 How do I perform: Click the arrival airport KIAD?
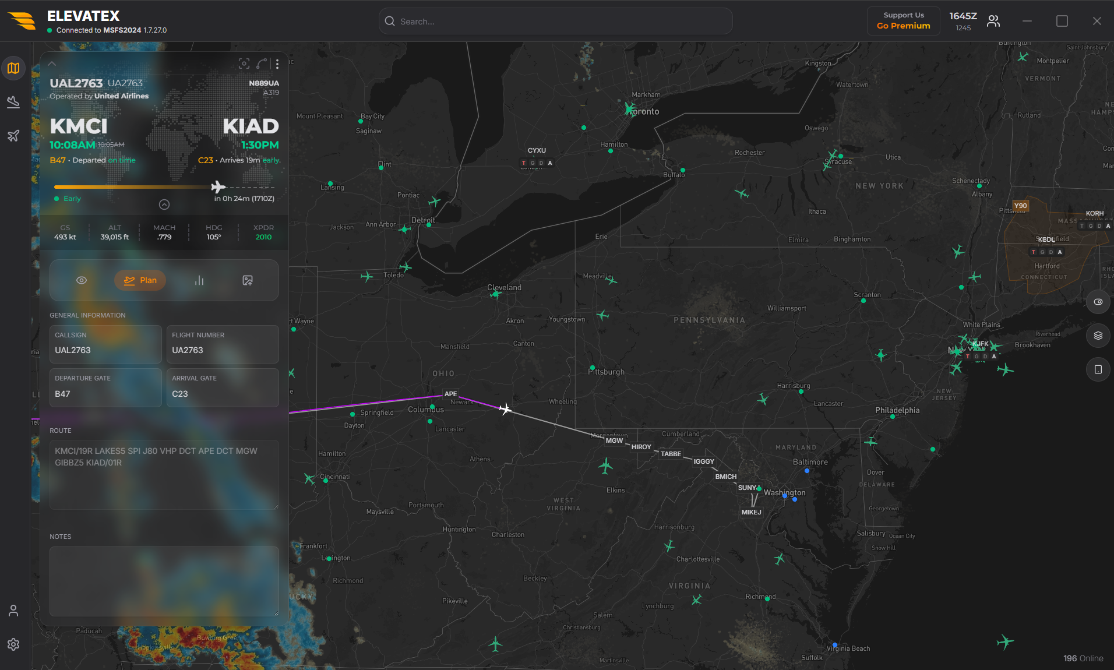point(251,126)
